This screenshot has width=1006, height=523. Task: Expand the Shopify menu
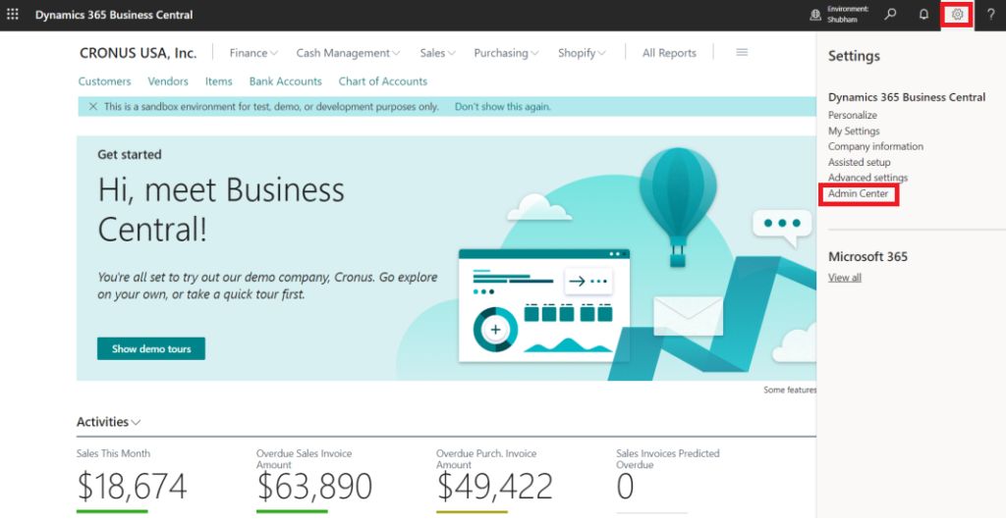tap(582, 53)
